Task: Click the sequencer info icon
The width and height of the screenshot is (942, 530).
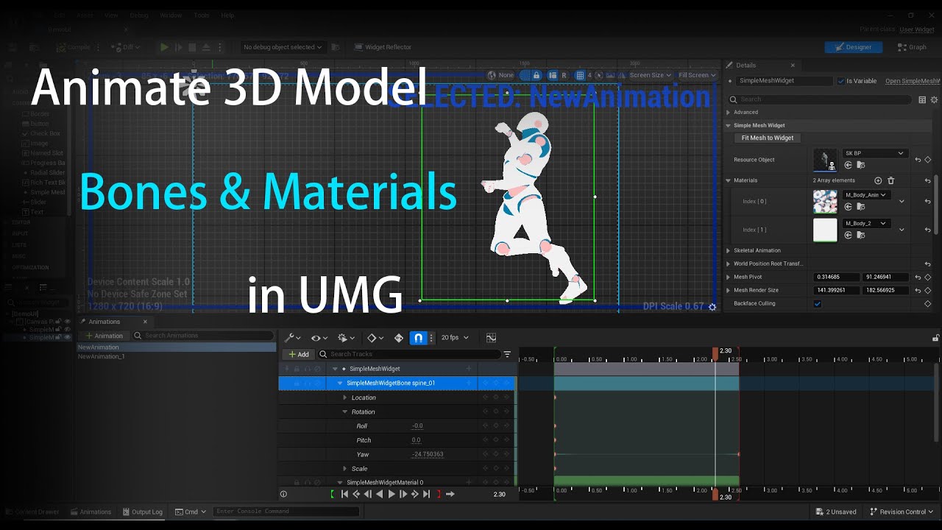Action: [283, 495]
